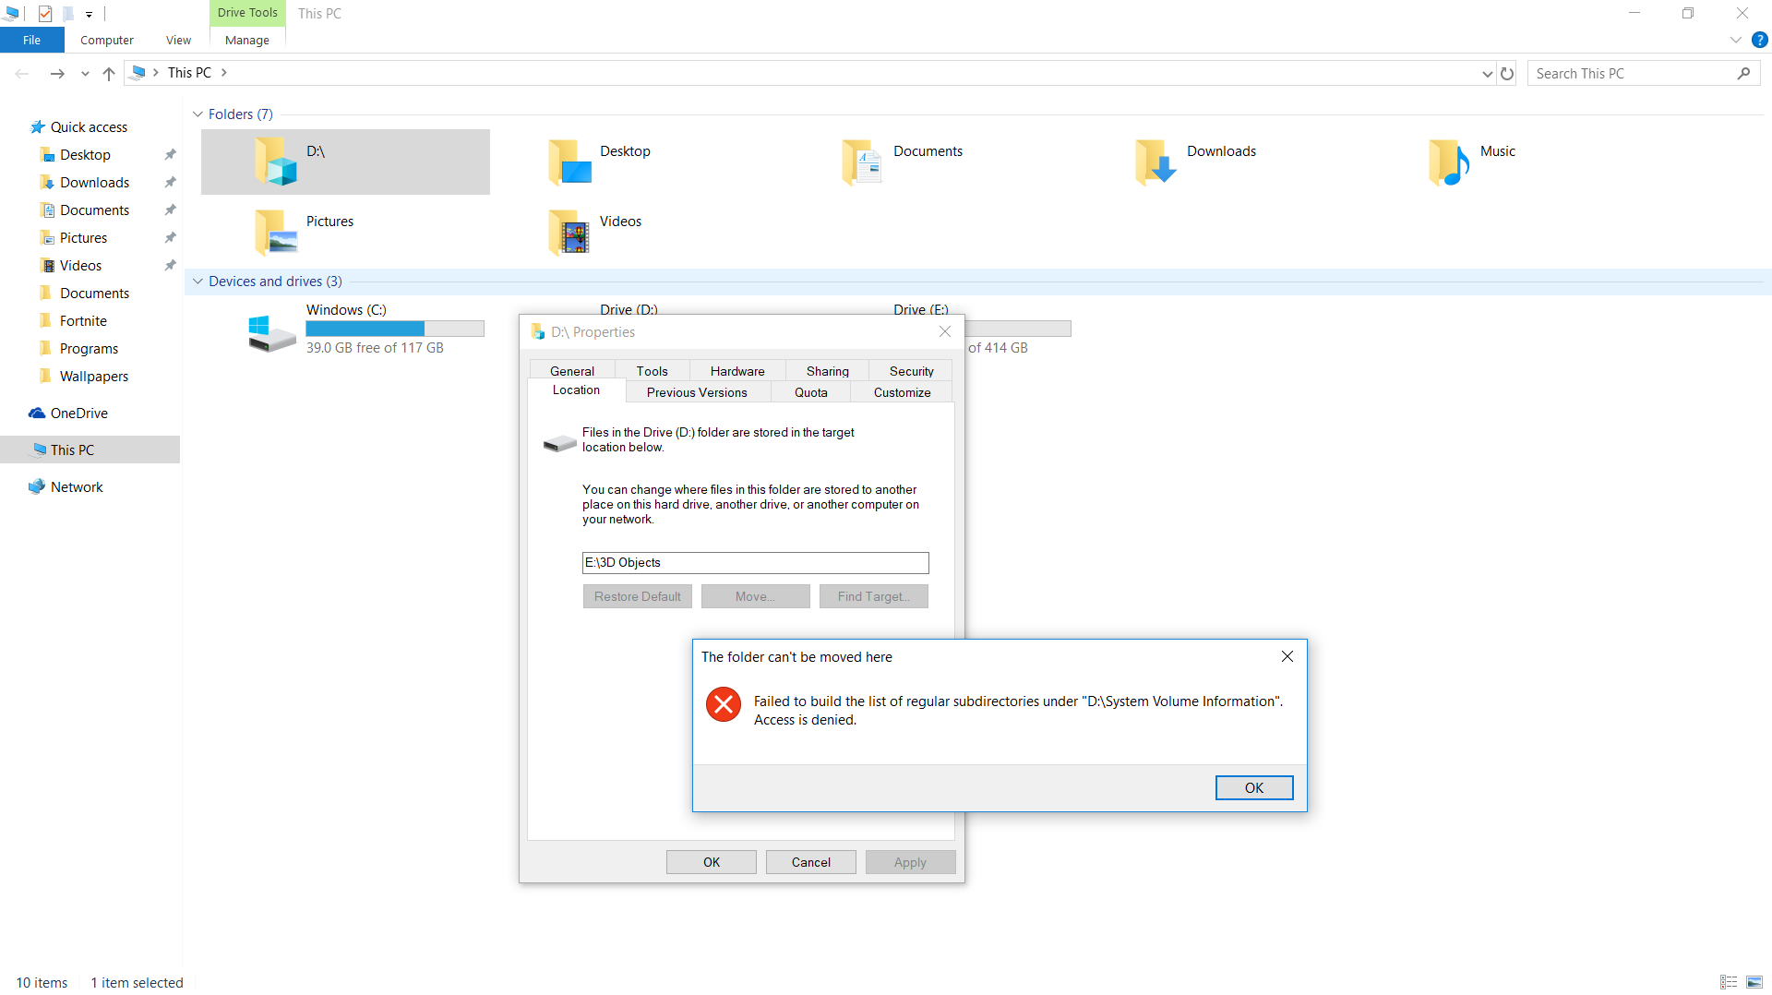The height and width of the screenshot is (995, 1772).
Task: Open pinned Documents in sidebar
Action: point(94,210)
